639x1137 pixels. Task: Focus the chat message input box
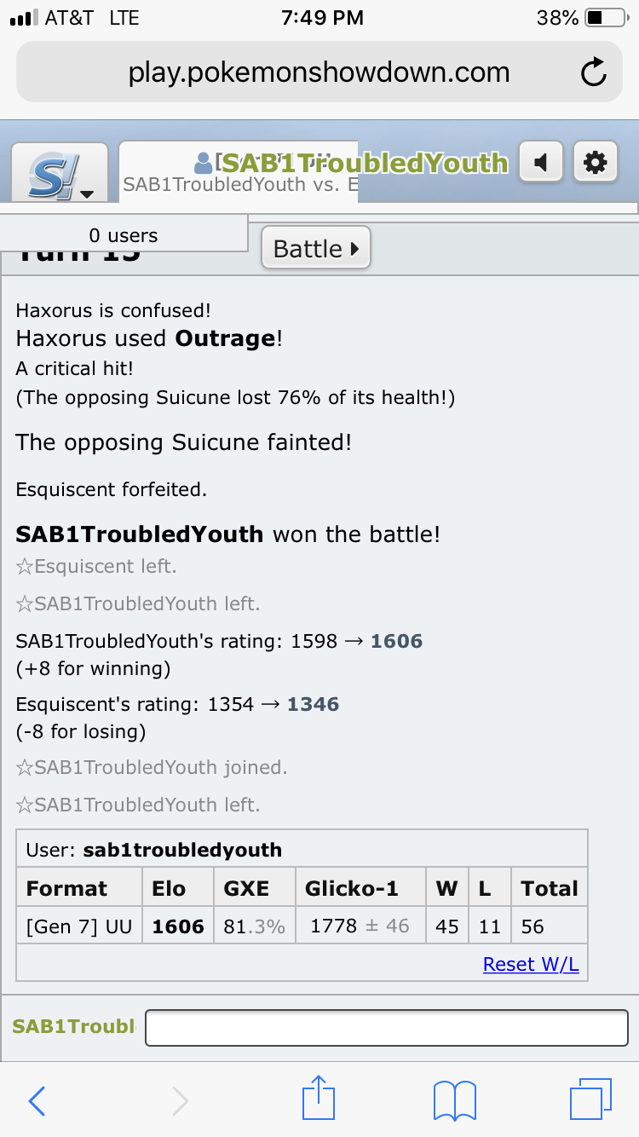click(x=387, y=1027)
